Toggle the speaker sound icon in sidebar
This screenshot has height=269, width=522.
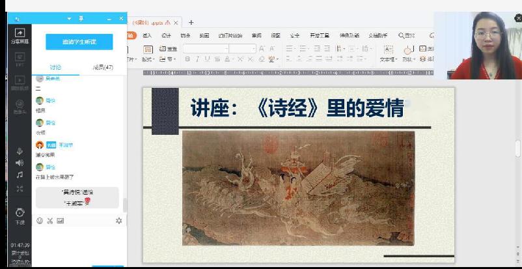pos(20,163)
